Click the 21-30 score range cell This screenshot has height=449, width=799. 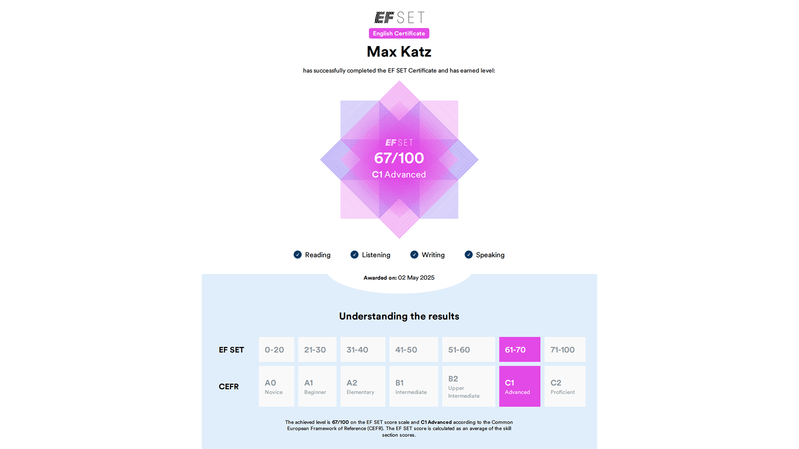pyautogui.click(x=317, y=350)
